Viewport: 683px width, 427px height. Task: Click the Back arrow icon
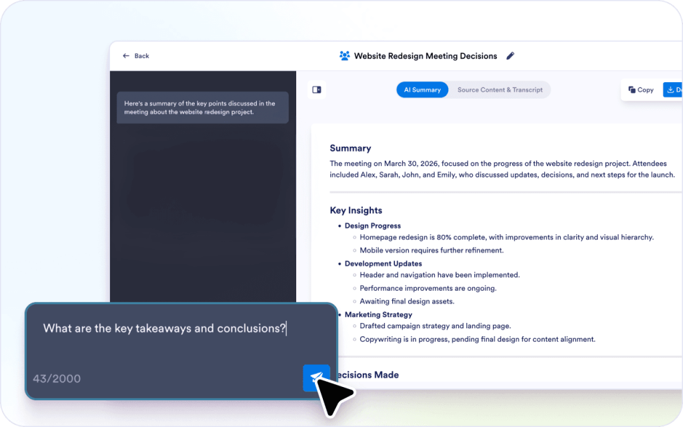tap(125, 56)
